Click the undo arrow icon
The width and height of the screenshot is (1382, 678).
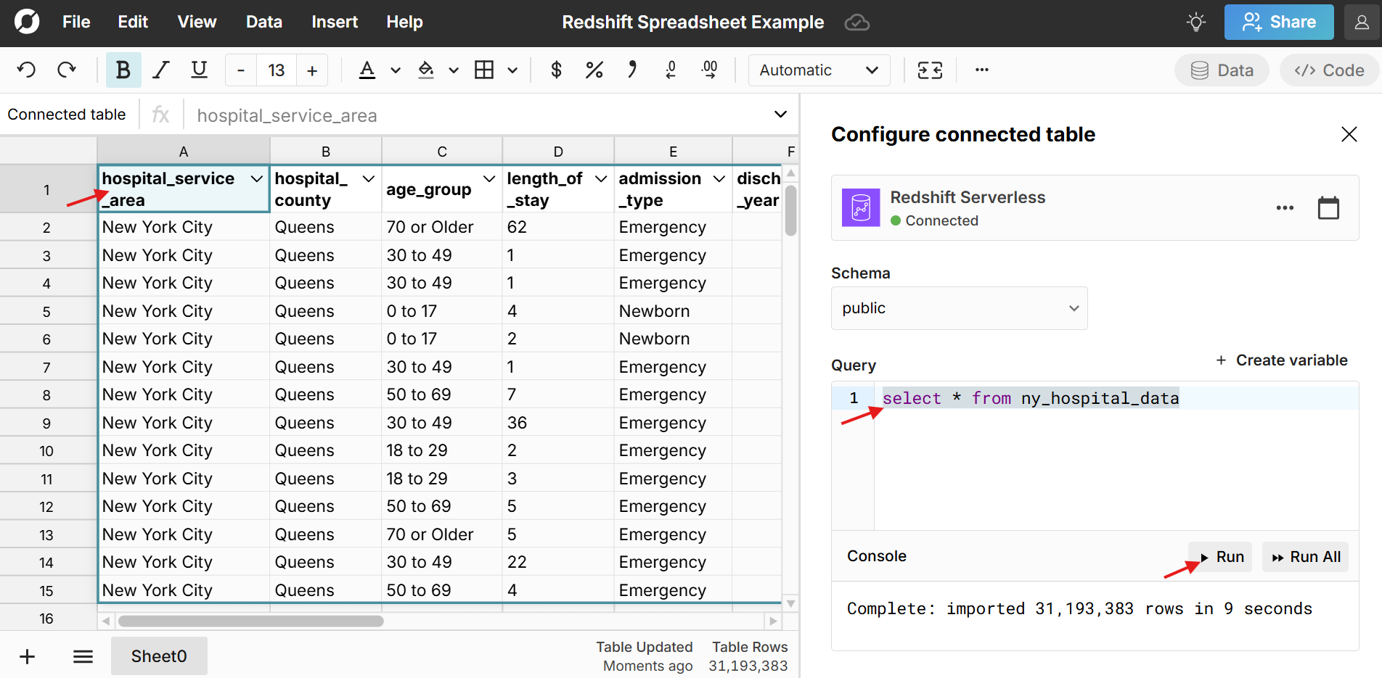27,70
